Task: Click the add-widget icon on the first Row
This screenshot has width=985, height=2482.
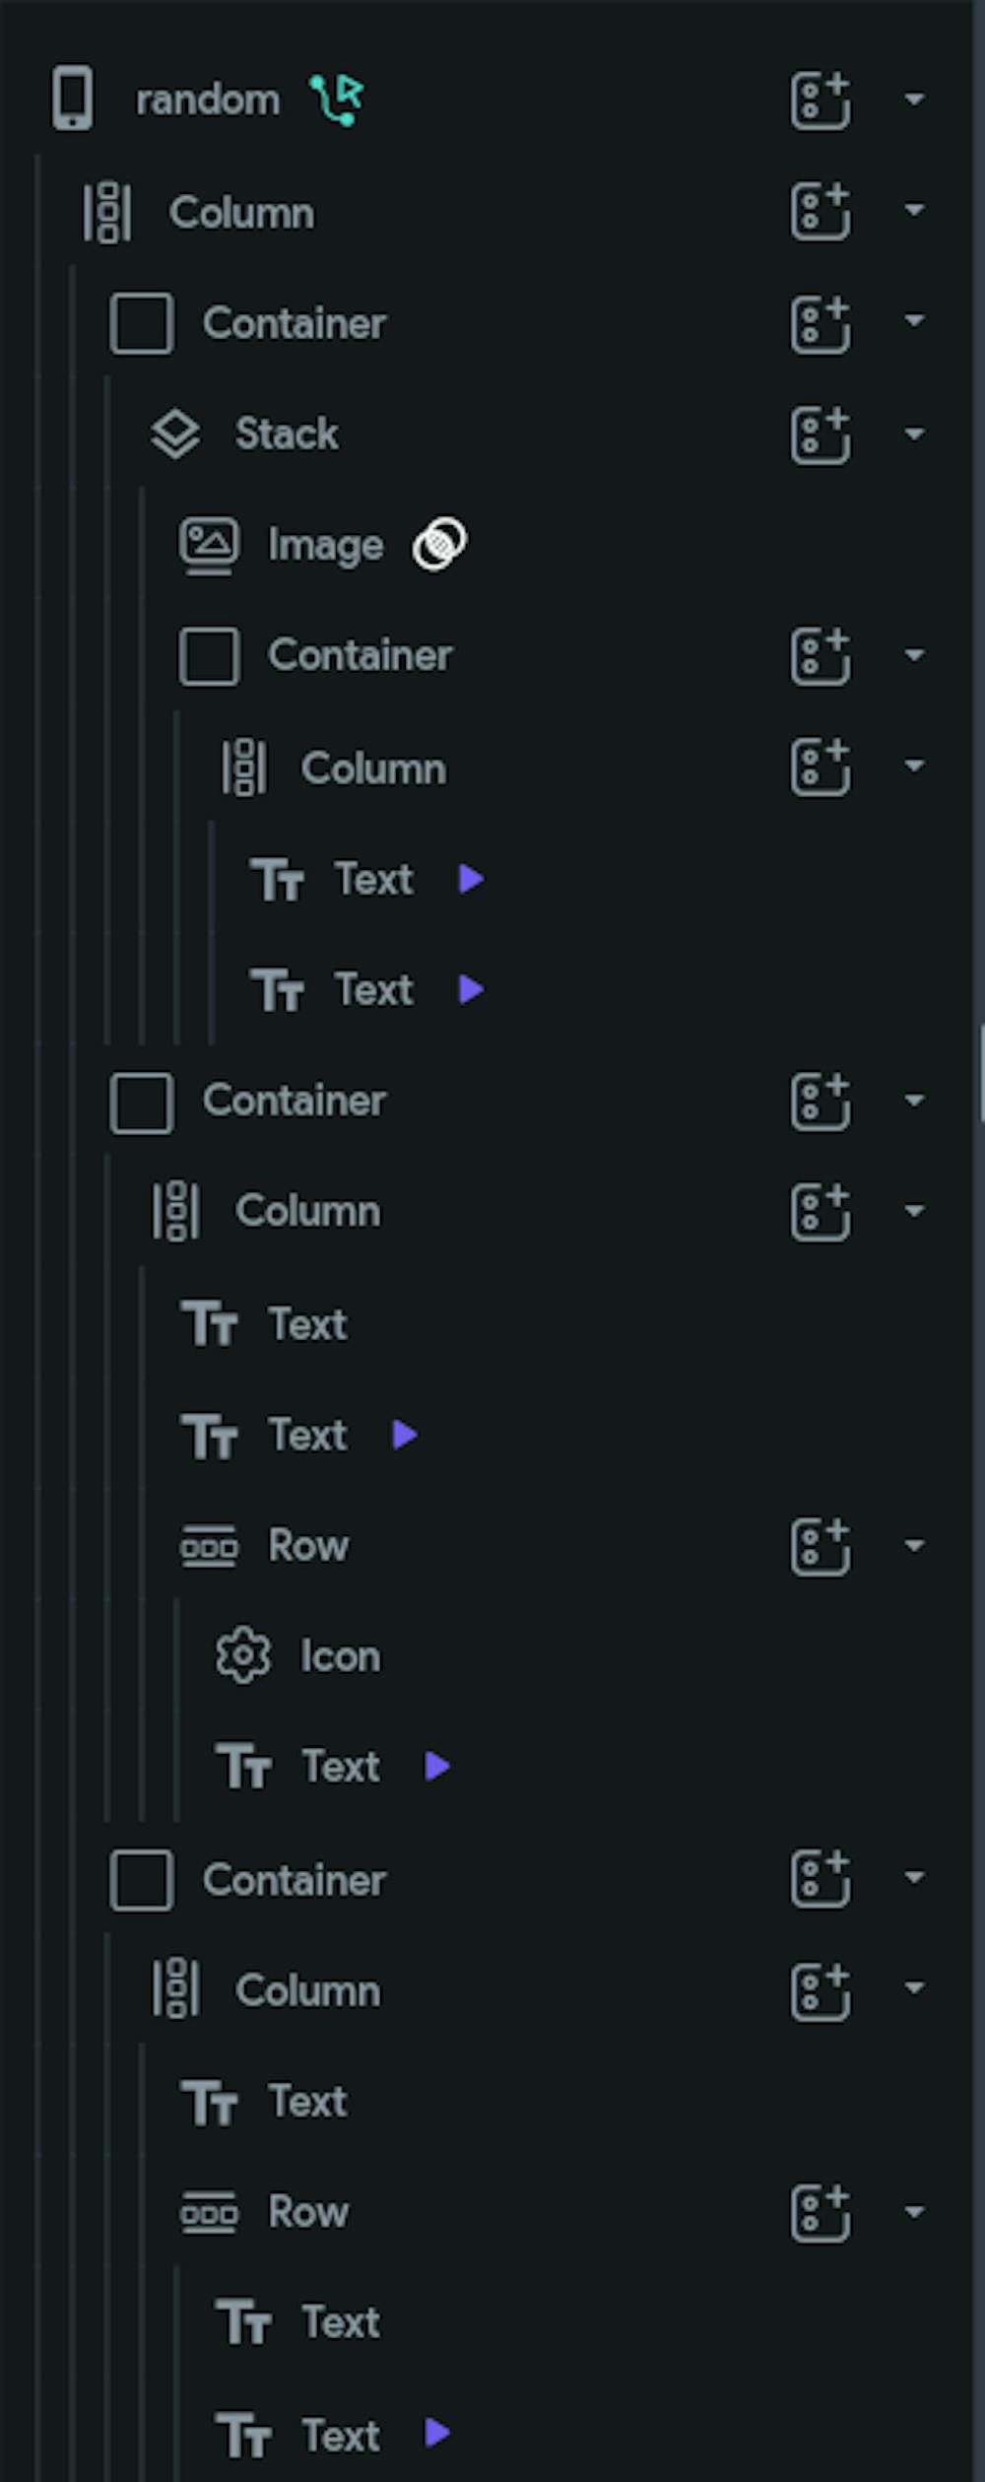Action: pyautogui.click(x=820, y=1546)
